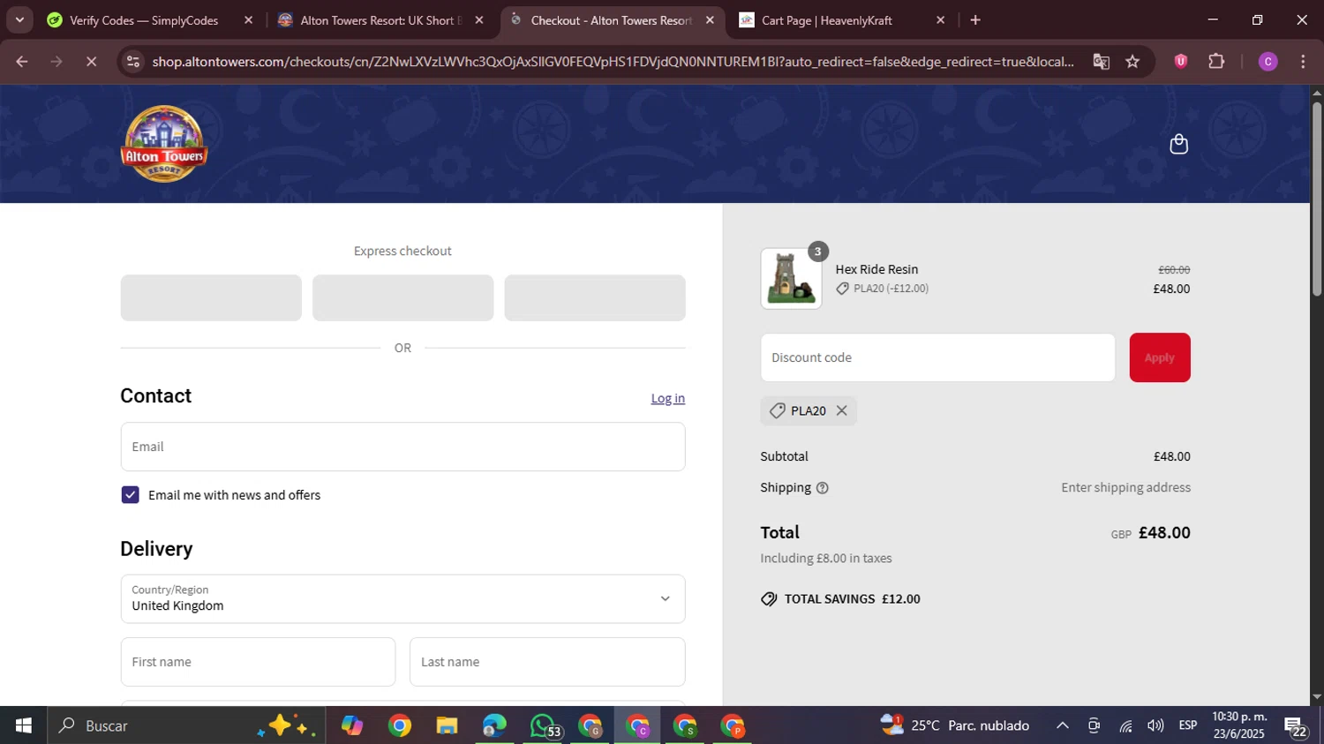Focus the Email input field

coord(402,447)
